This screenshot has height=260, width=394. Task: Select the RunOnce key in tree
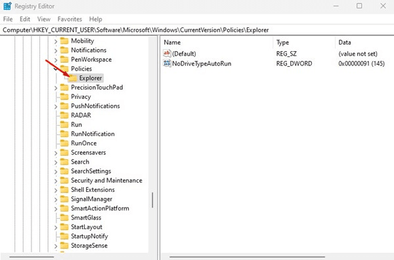tap(83, 143)
